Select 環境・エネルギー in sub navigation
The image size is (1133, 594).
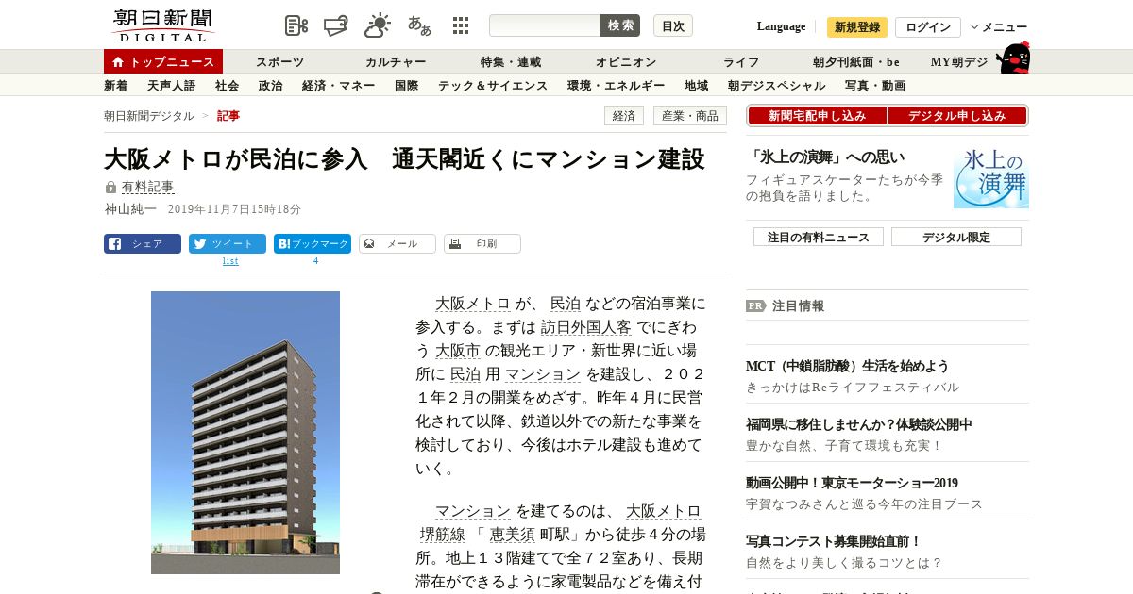pyautogui.click(x=617, y=86)
